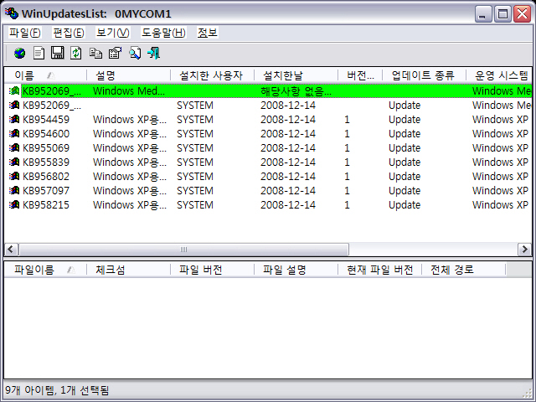This screenshot has height=402, width=536.
Task: Click the 전체 경로 column header
Action: (463, 270)
